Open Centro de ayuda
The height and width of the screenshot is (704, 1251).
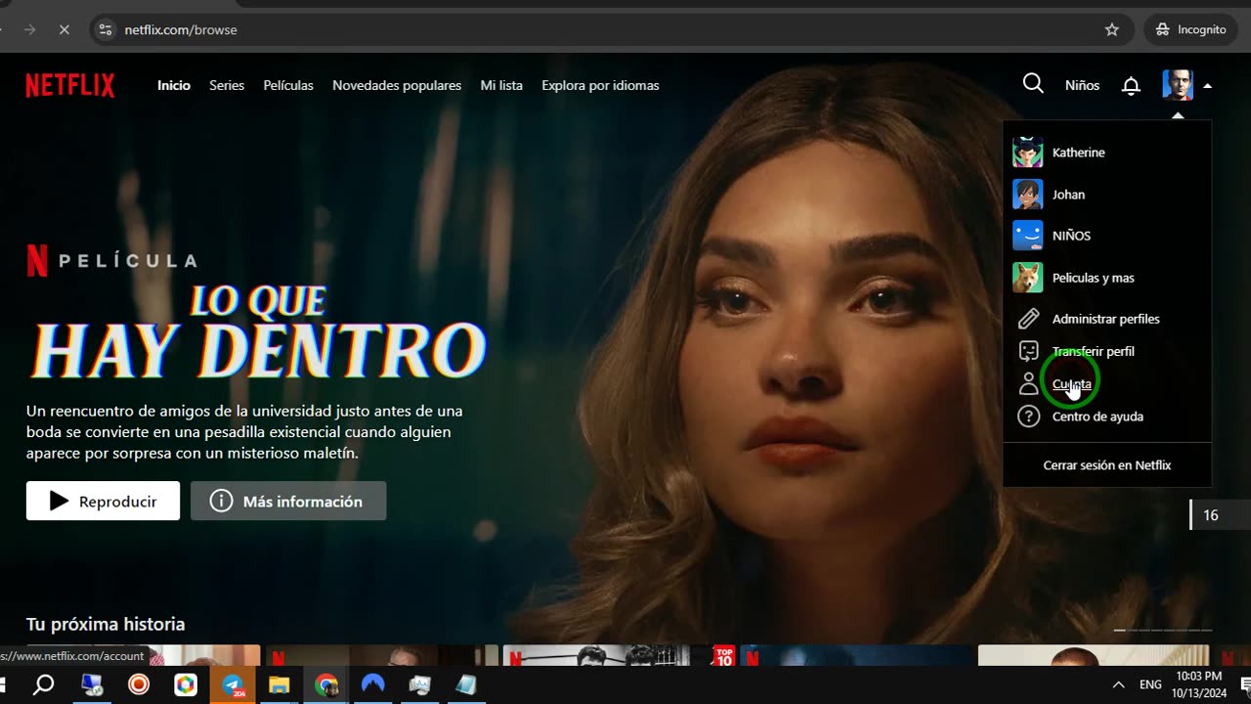pyautogui.click(x=1098, y=417)
